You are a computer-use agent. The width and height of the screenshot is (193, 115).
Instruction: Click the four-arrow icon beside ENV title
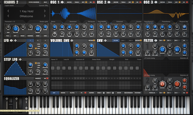click(105, 40)
